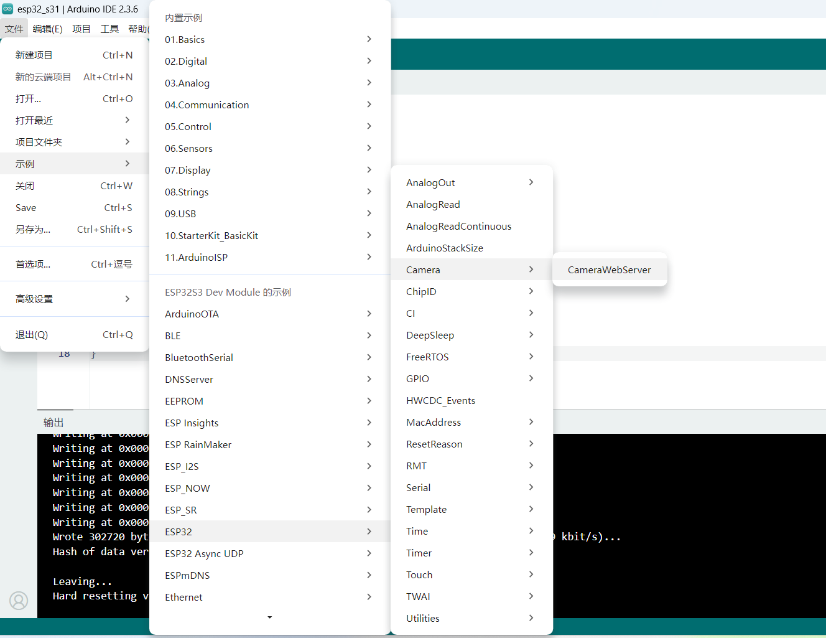Select 新的云端项目 menu entry

click(75, 77)
